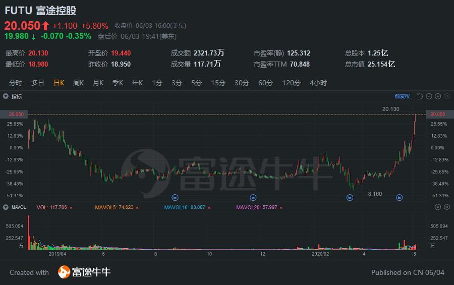Click the 成交额 2321.73万 value
The height and width of the screenshot is (285, 454).
[209, 53]
